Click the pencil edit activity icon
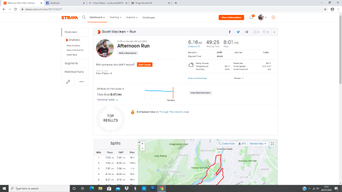342x192 pixels. (x=68, y=82)
